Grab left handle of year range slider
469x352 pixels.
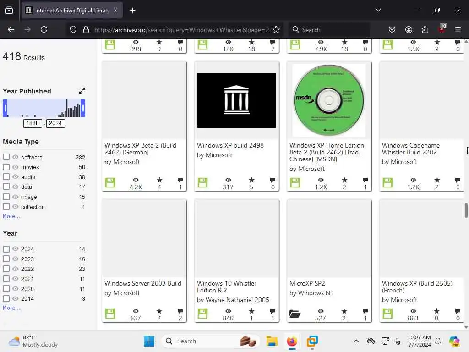pos(5,108)
